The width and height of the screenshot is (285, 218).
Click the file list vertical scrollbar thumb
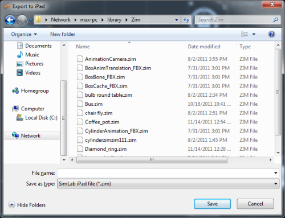pyautogui.click(x=278, y=92)
